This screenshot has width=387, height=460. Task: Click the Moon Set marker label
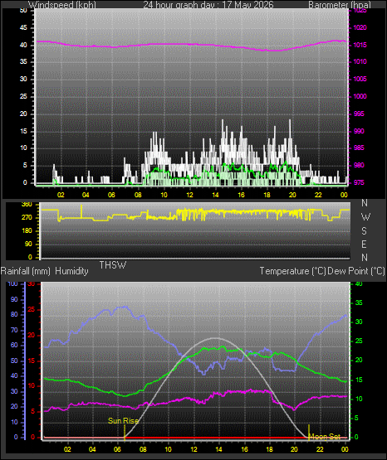325,437
